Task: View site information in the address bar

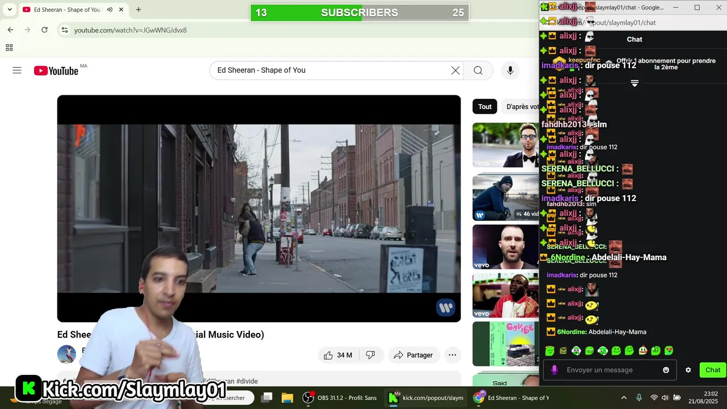Action: tap(65, 30)
